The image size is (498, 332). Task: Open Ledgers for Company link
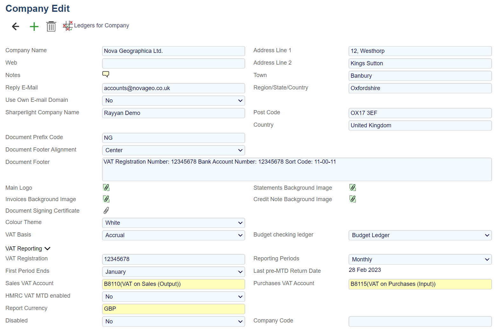pos(101,25)
